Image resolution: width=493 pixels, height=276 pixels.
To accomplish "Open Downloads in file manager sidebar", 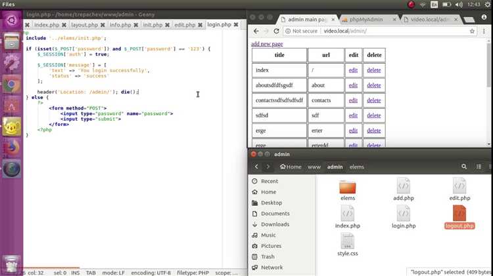I will pyautogui.click(x=275, y=225).
